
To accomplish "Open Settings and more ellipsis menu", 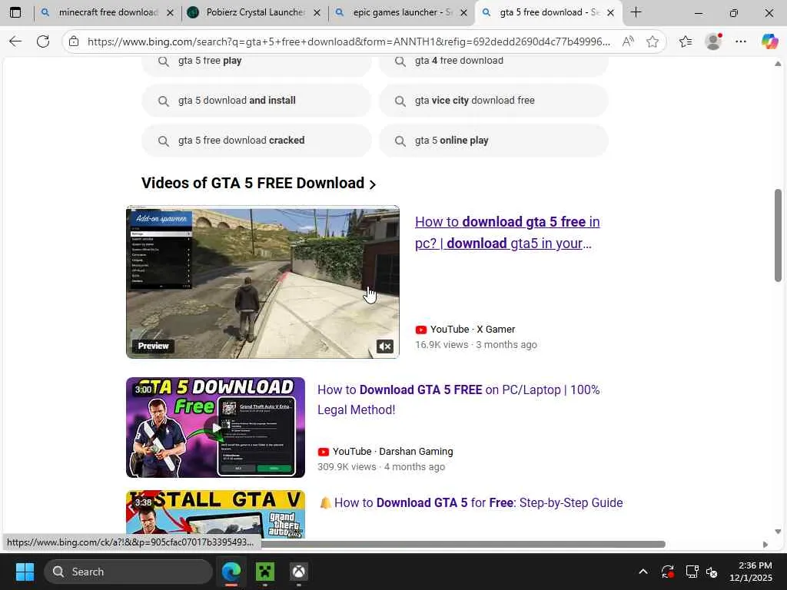I will (x=741, y=41).
